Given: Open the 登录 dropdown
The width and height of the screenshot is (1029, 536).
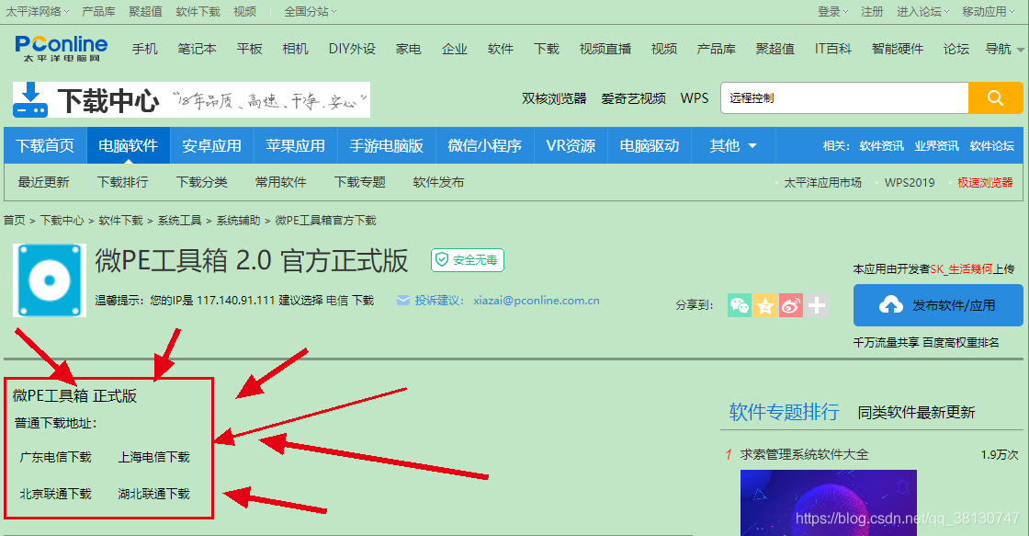Looking at the screenshot, I should click(832, 12).
